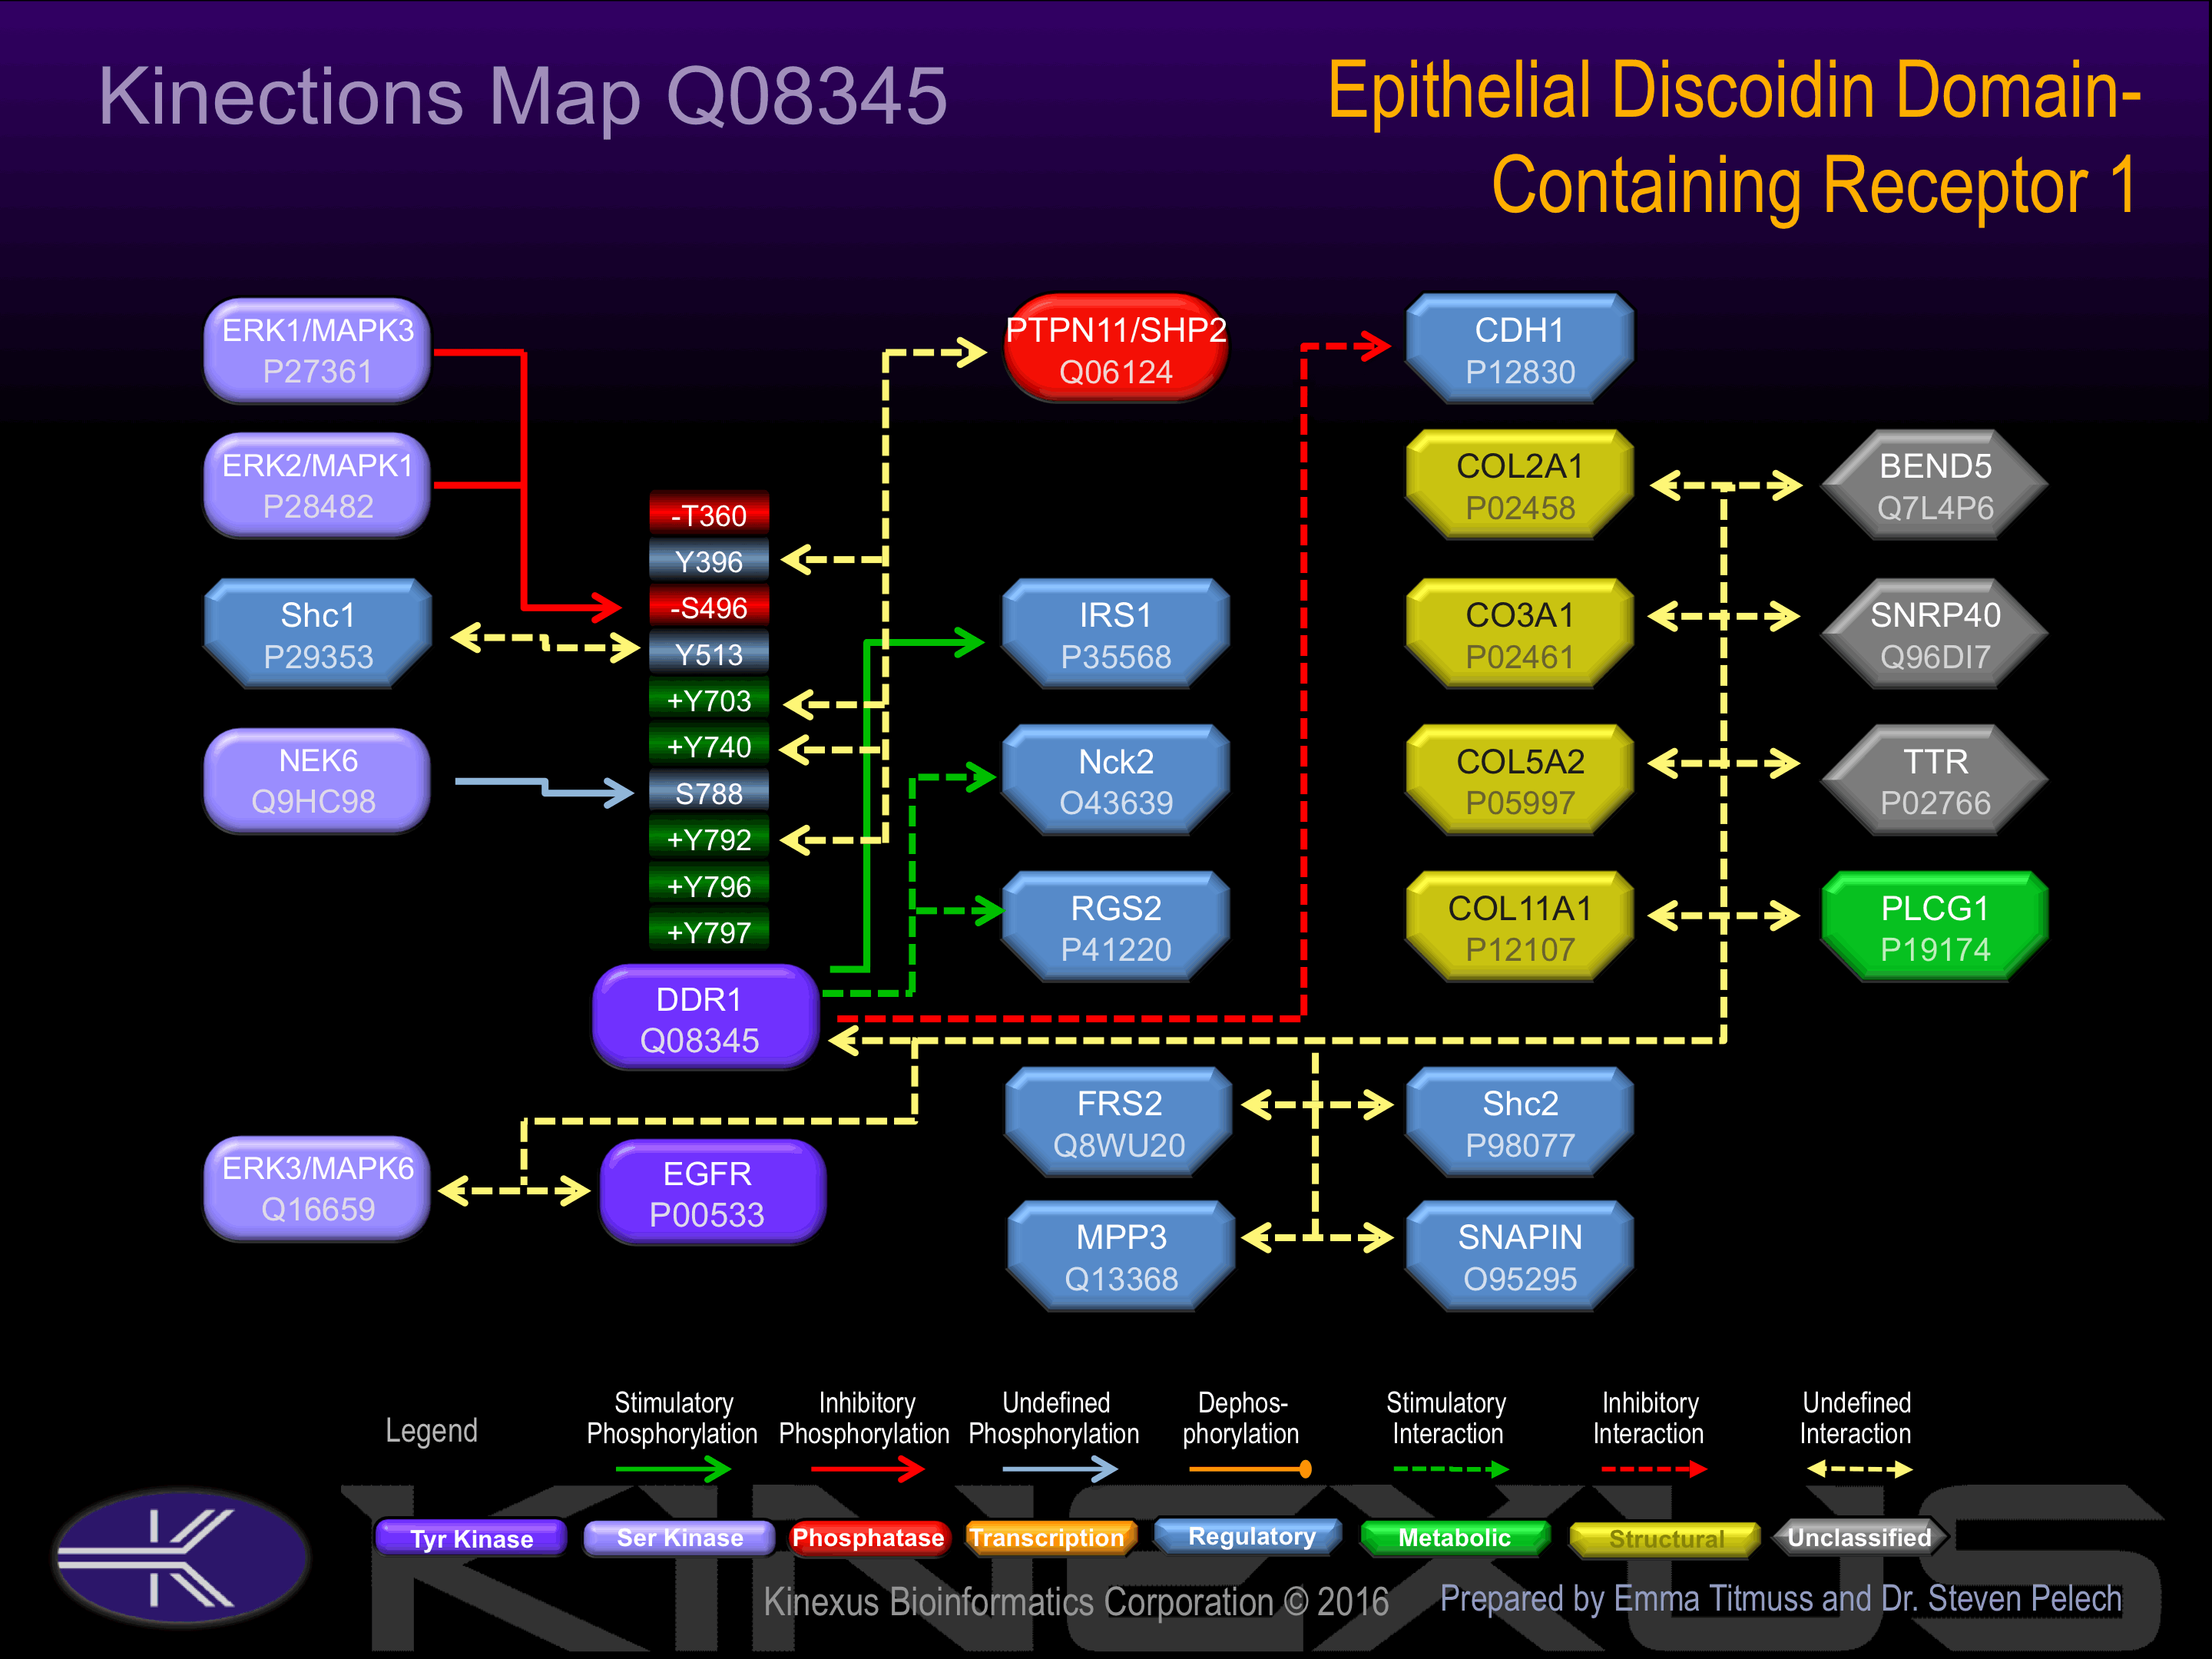Viewport: 2212px width, 1659px height.
Task: Click the COL5A2 P05997 node
Action: 1520,781
